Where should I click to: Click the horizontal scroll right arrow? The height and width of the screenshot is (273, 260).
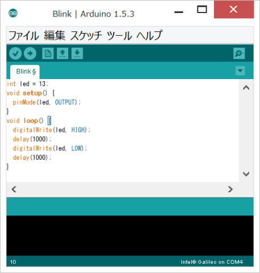point(230,189)
